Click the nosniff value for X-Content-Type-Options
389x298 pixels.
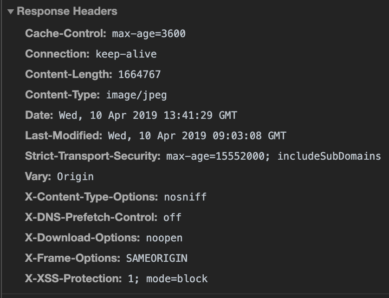point(185,197)
